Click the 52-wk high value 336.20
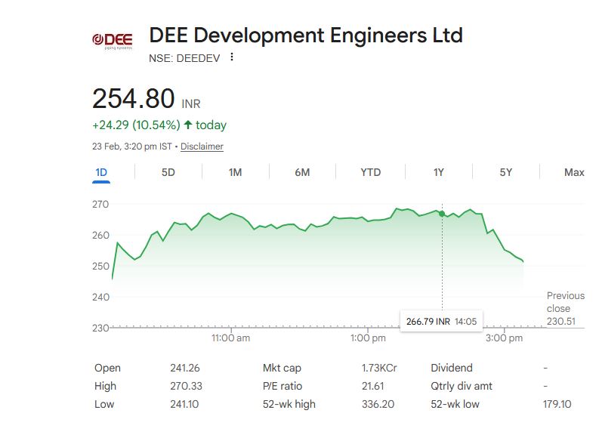 378,404
